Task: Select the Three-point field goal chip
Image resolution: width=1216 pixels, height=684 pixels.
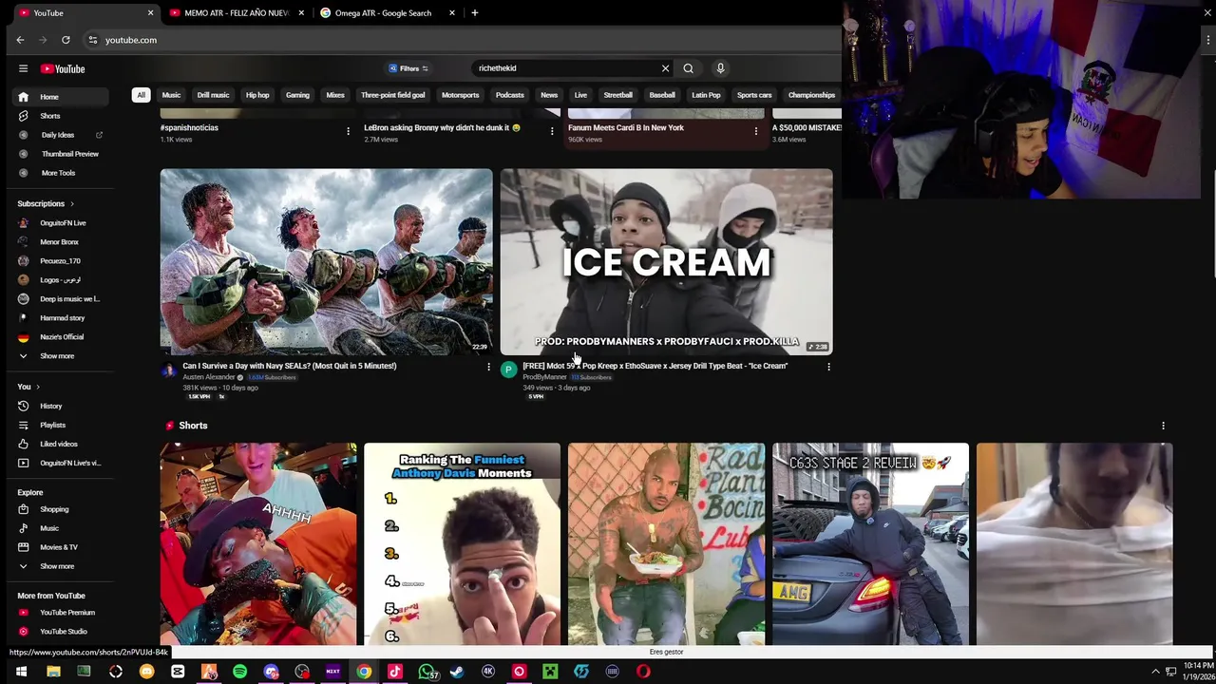Action: coord(392,95)
